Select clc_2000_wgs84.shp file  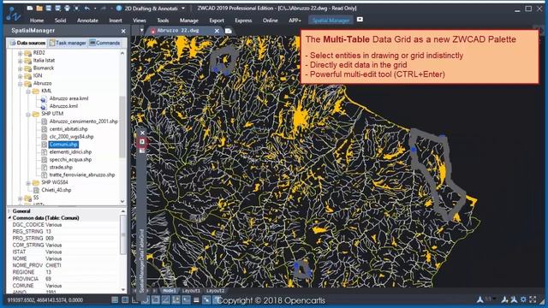(x=71, y=137)
